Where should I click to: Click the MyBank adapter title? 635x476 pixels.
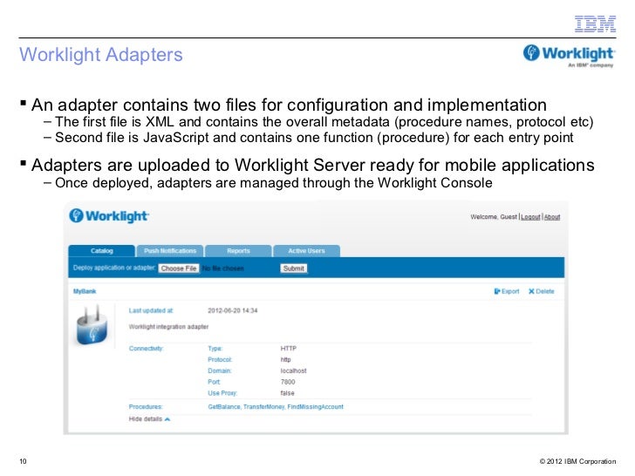(x=85, y=291)
